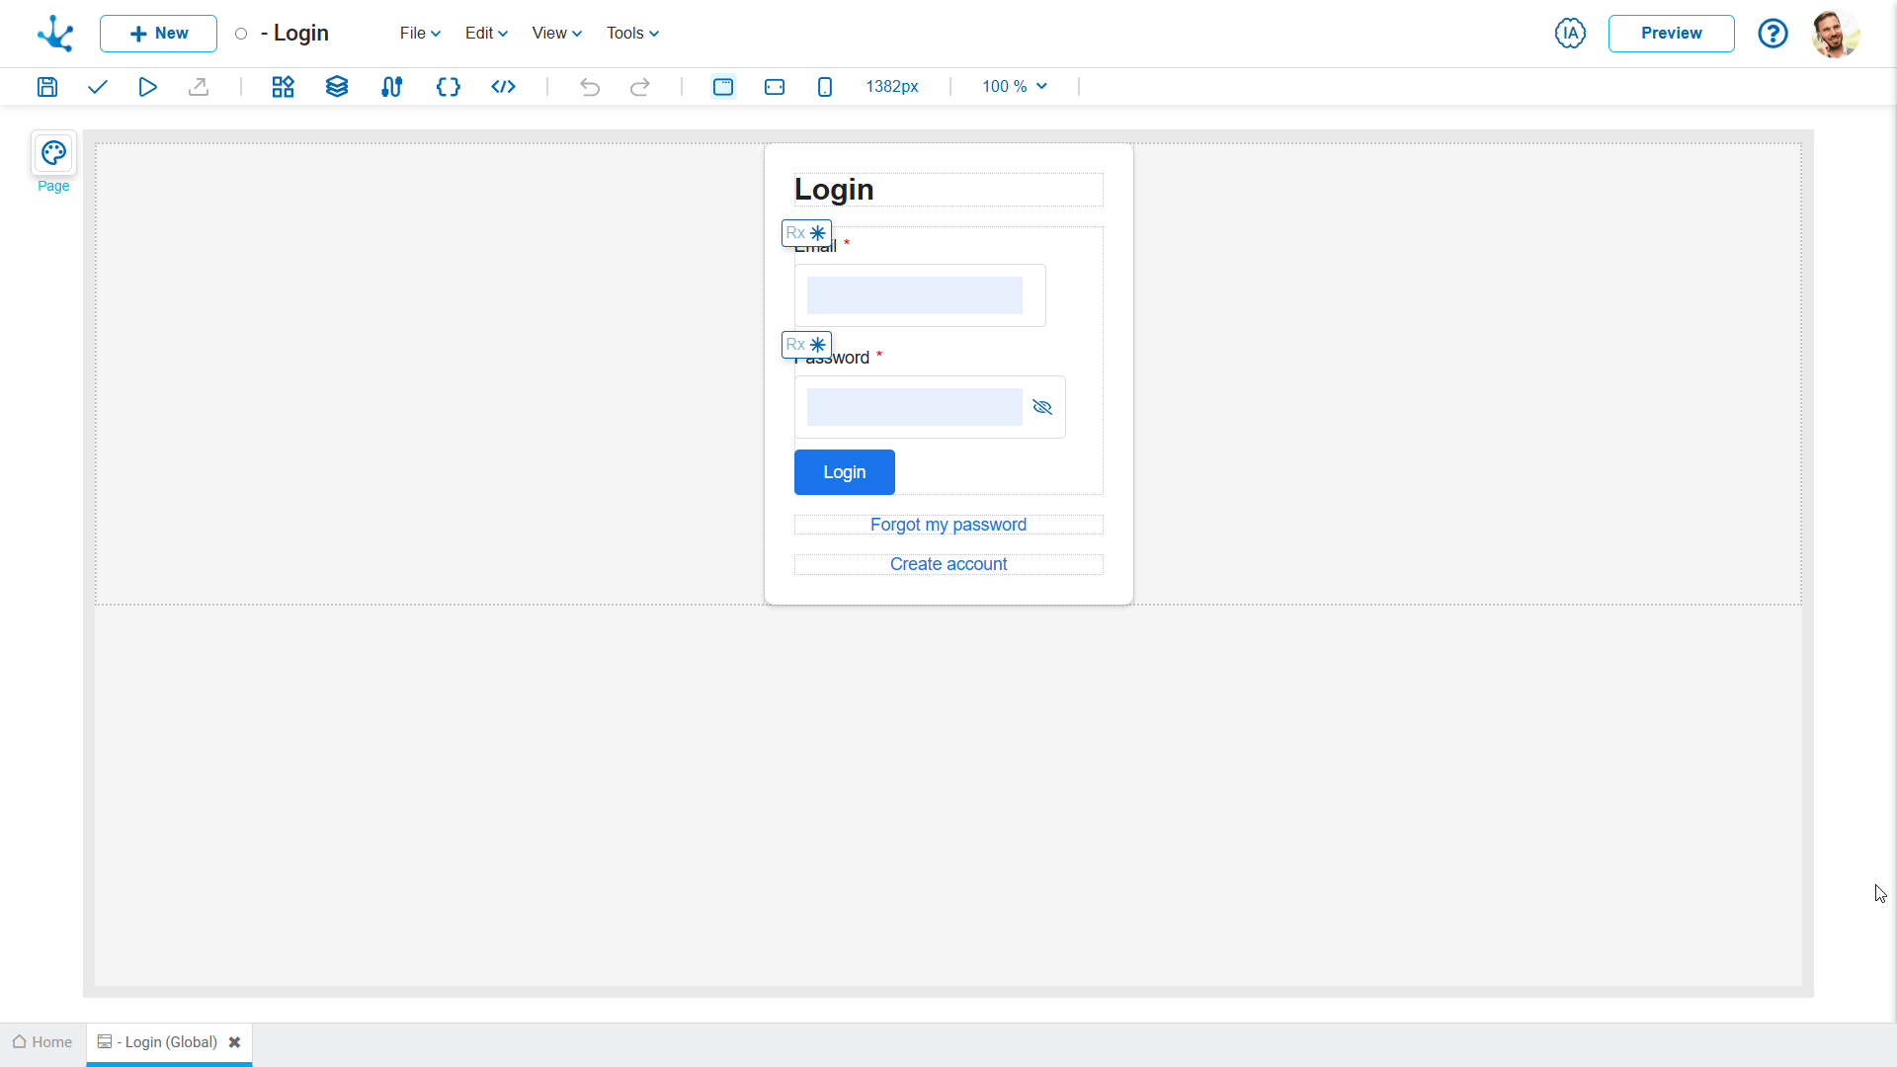1897x1067 pixels.
Task: Click the Page panel icon
Action: click(53, 152)
